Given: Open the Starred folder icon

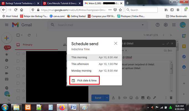Looking at the screenshot, I should click(x=7, y=54).
